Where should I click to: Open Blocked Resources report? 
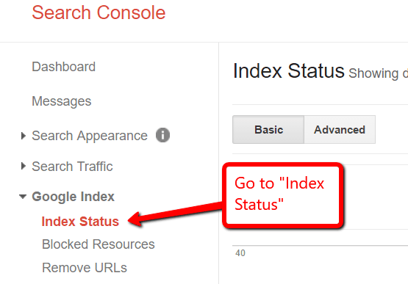pyautogui.click(x=99, y=244)
